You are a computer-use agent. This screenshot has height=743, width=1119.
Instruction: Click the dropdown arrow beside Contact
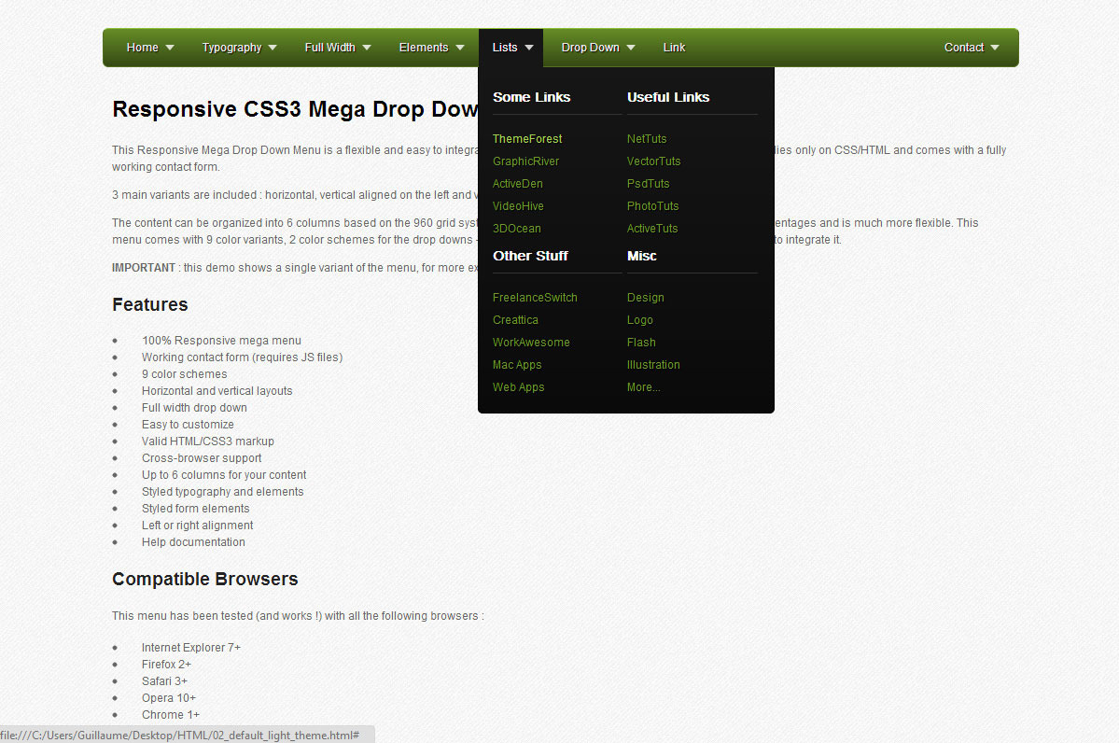point(995,48)
